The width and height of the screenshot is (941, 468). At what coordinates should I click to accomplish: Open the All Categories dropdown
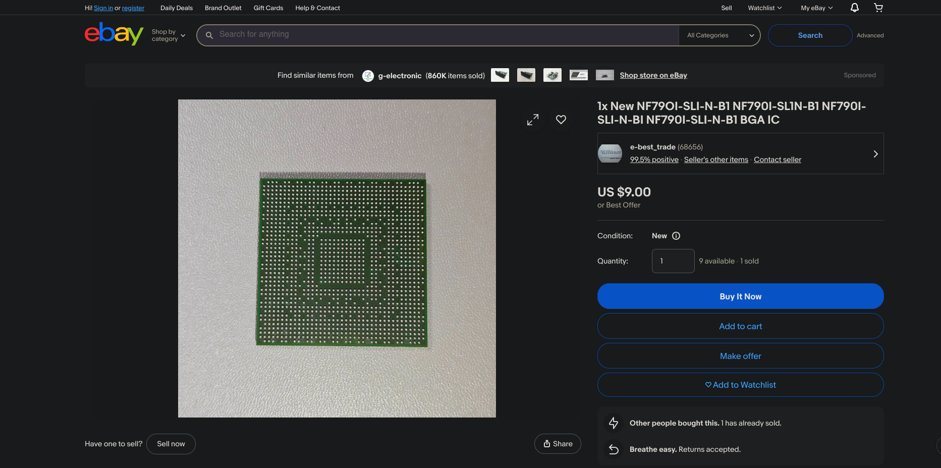click(x=719, y=35)
